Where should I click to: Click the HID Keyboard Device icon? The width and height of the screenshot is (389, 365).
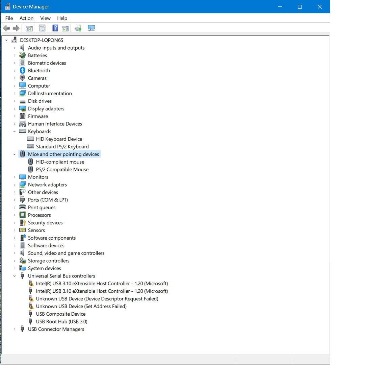coord(30,139)
